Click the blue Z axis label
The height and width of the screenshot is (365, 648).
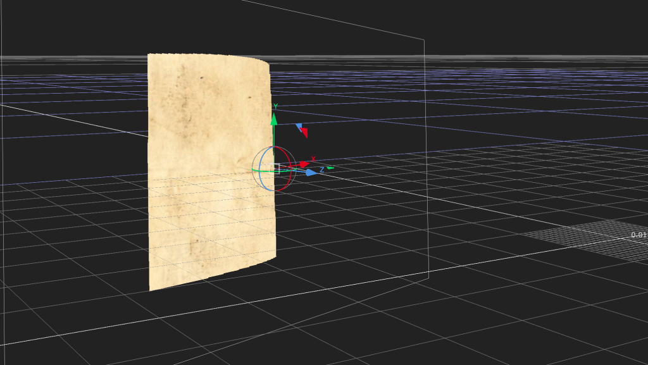[321, 170]
